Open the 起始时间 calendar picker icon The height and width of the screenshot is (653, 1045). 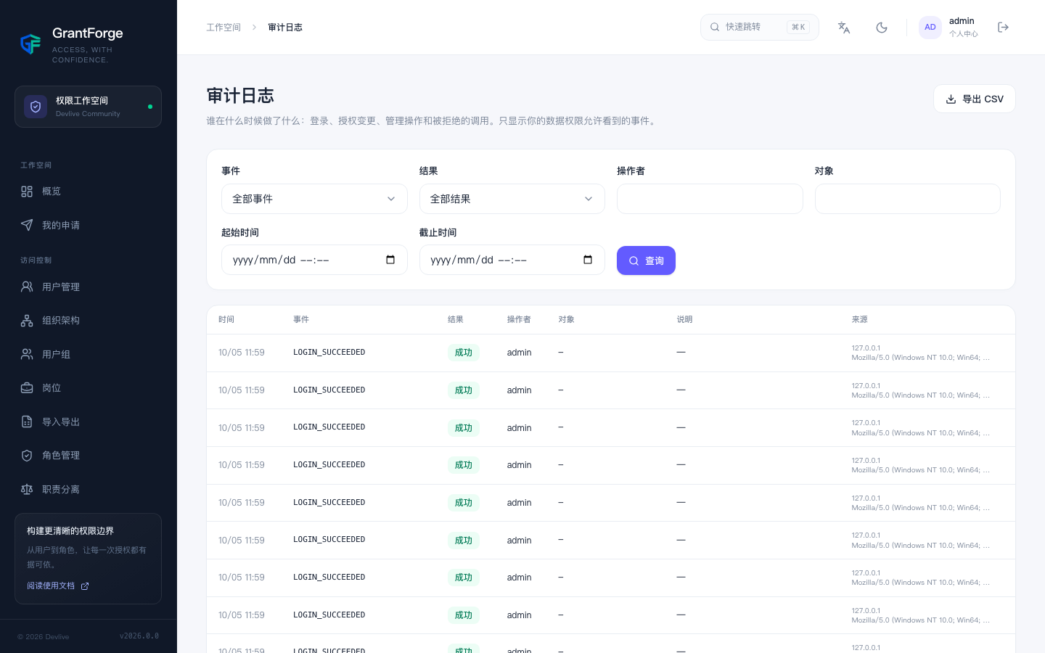[x=390, y=260]
